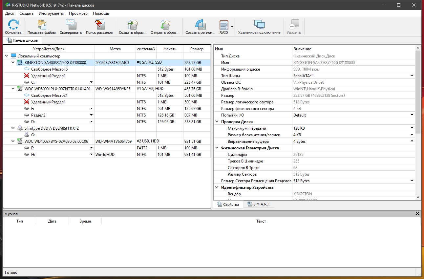Select the УдаленныйРаздел1 under WDC WD5000LPLX
This screenshot has height=279, width=424.
[x=48, y=102]
